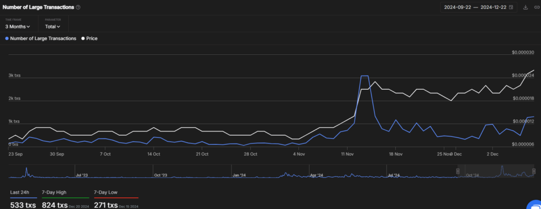The width and height of the screenshot is (541, 209).
Task: Click the $0.000012 price axis label
Action: coord(524,121)
